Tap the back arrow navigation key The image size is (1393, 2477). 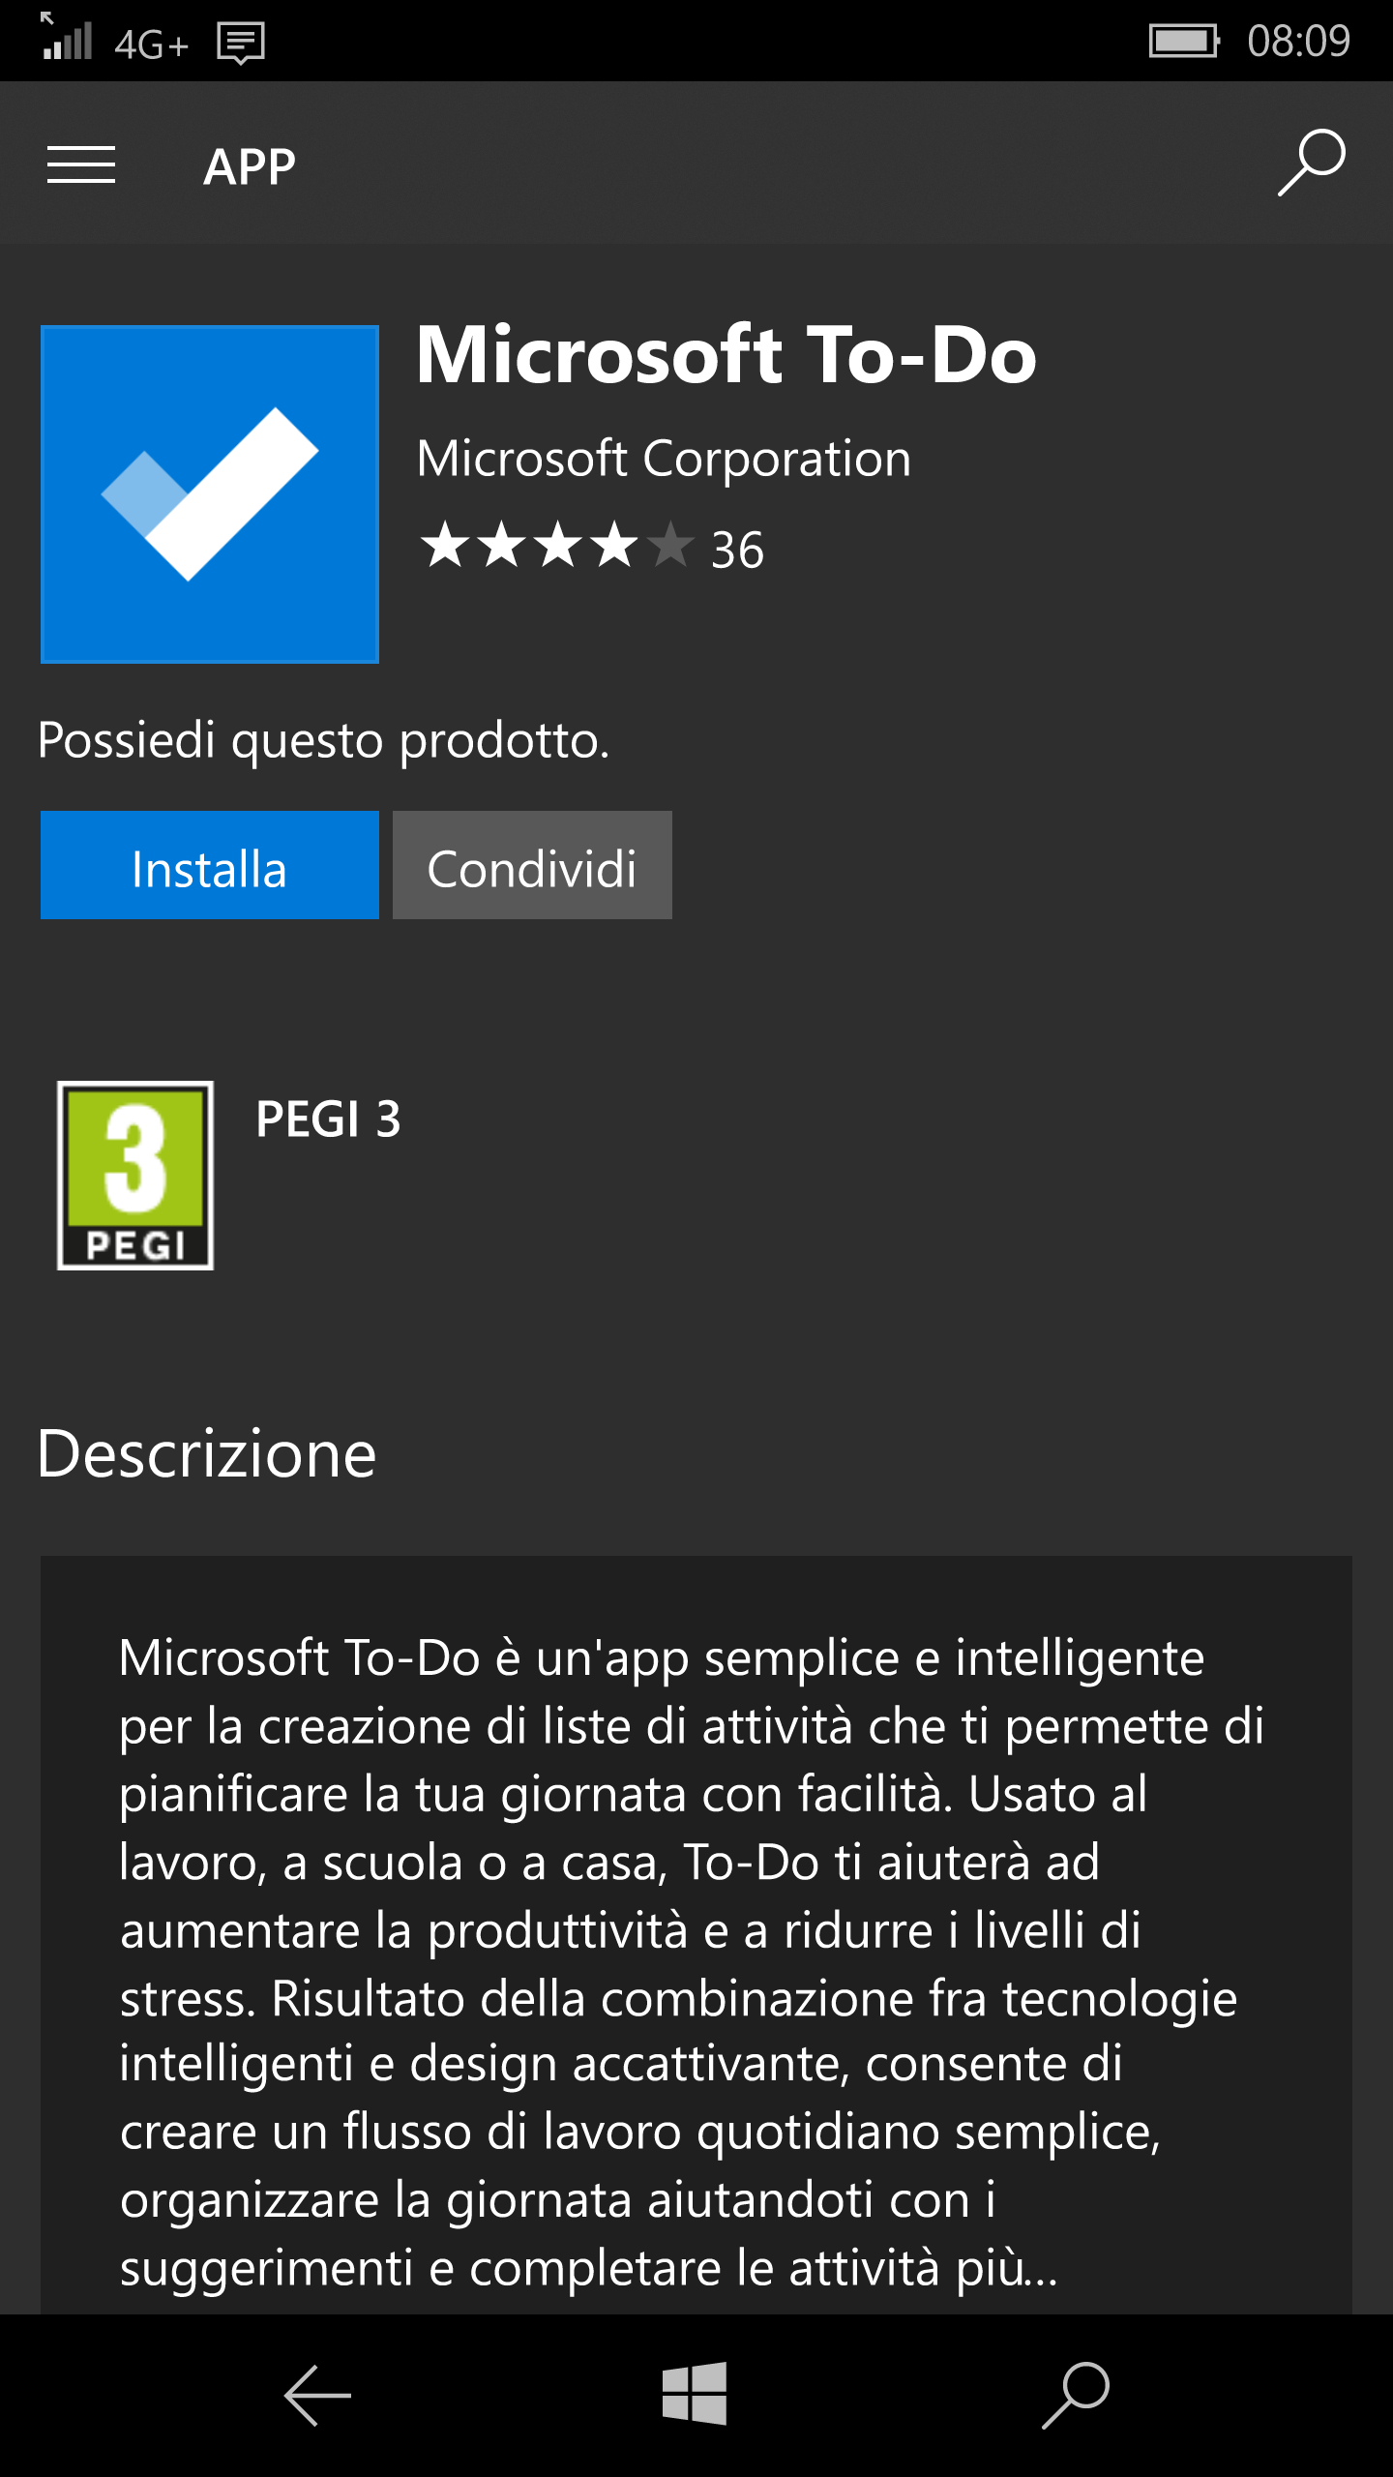tap(317, 2396)
